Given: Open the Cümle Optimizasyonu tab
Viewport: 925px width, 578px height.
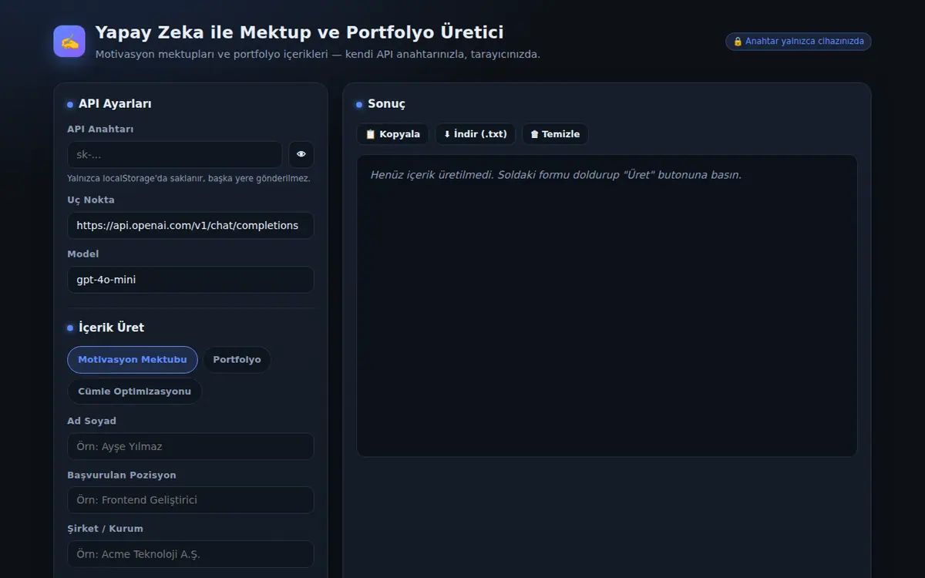Looking at the screenshot, I should [x=135, y=391].
